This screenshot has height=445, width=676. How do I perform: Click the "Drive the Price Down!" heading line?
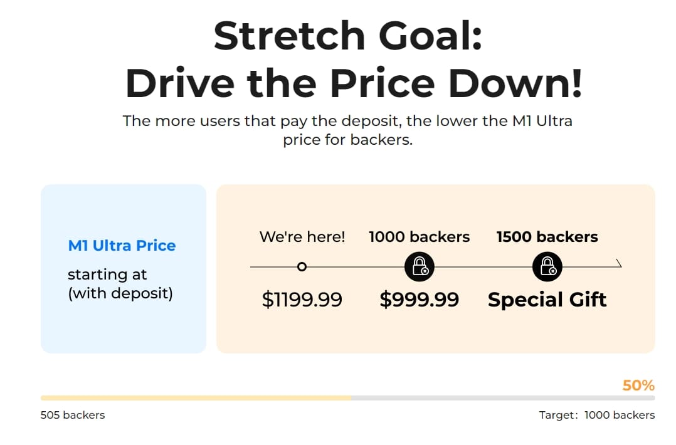coord(354,83)
